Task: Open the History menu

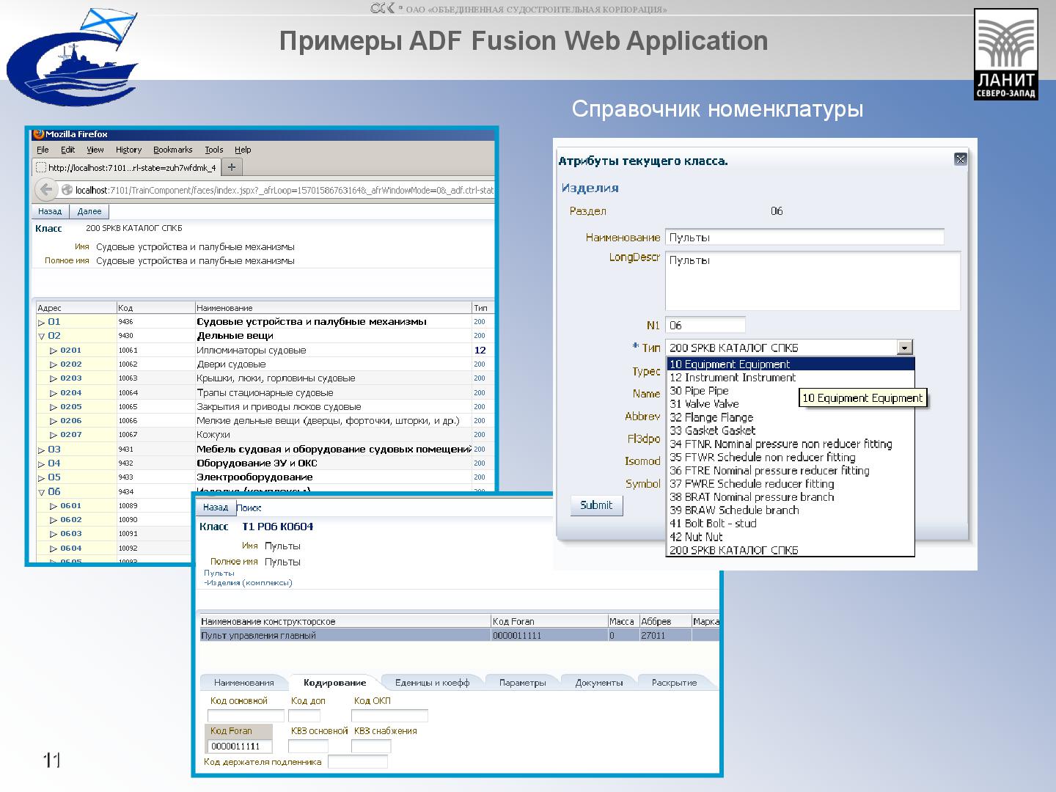Action: point(128,150)
